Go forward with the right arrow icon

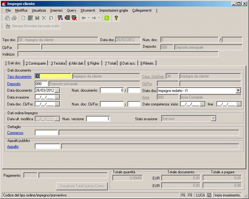tap(94, 18)
